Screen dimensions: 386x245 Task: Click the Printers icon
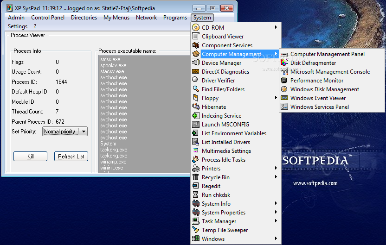(196, 168)
